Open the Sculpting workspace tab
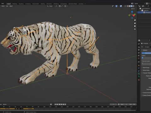 [21, 4]
